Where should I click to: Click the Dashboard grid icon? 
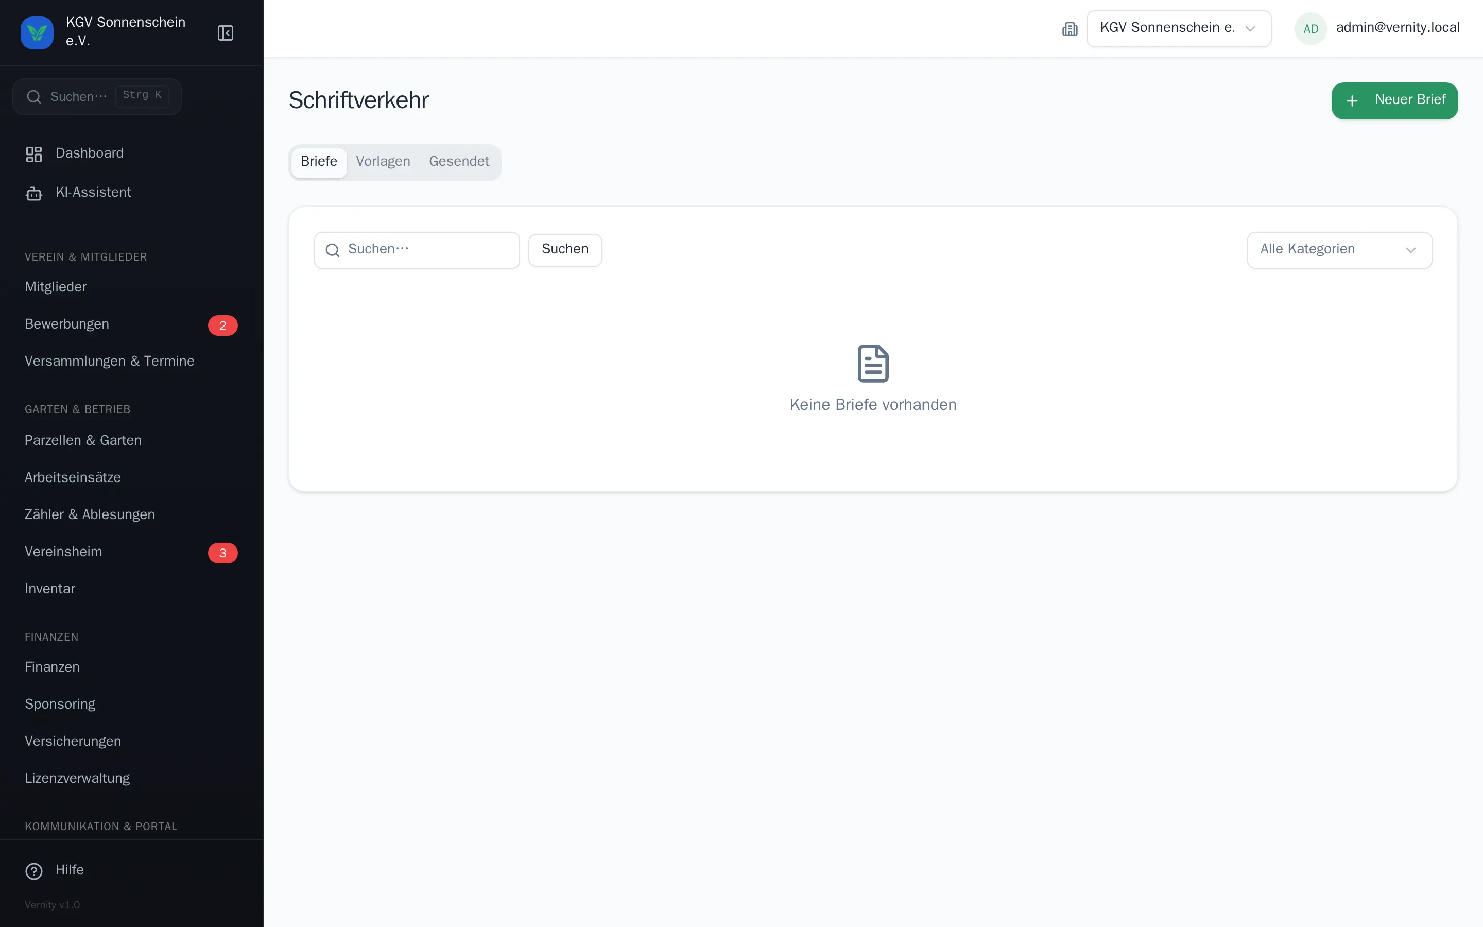pos(33,154)
